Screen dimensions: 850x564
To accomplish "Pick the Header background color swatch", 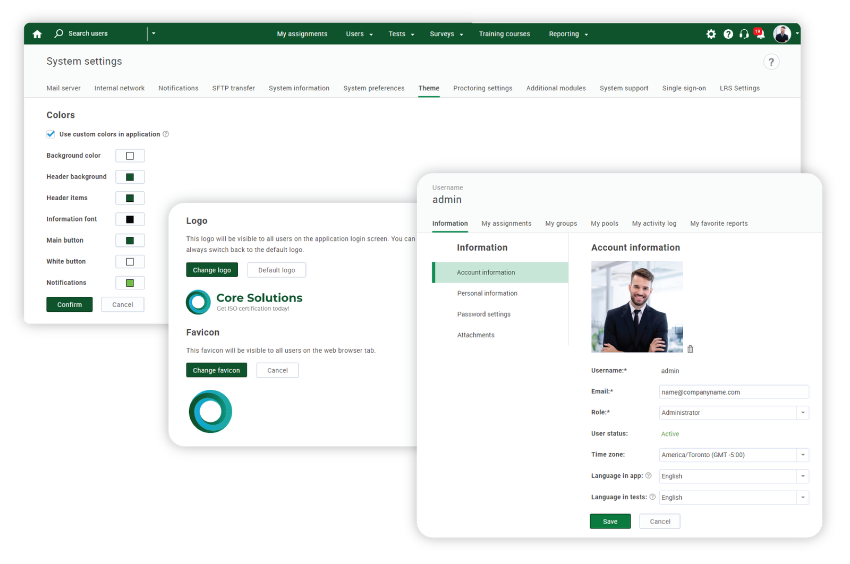I will click(130, 177).
